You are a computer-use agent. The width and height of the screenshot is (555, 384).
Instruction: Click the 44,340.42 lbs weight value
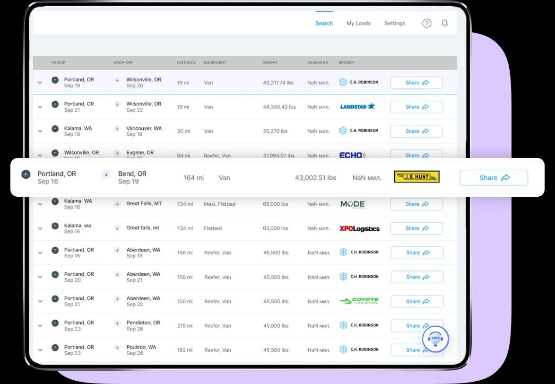279,107
